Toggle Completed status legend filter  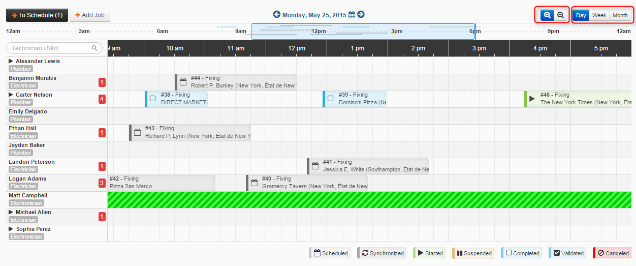pyautogui.click(x=522, y=253)
